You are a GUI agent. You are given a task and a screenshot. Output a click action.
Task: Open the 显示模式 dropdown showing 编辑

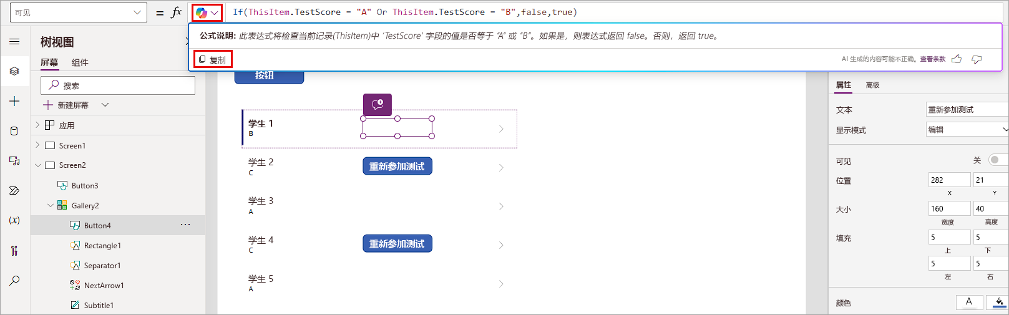point(967,129)
